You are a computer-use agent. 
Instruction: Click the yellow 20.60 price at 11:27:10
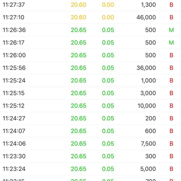(x=78, y=17)
